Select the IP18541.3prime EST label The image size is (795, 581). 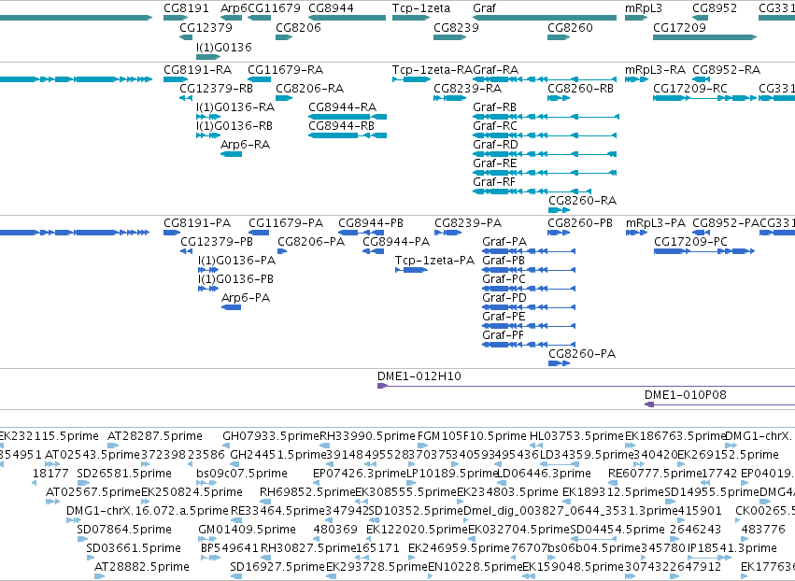coord(731,548)
